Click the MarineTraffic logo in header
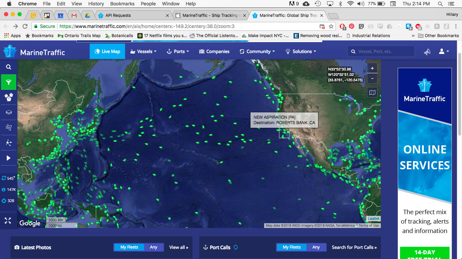The width and height of the screenshot is (462, 259). 34,52
